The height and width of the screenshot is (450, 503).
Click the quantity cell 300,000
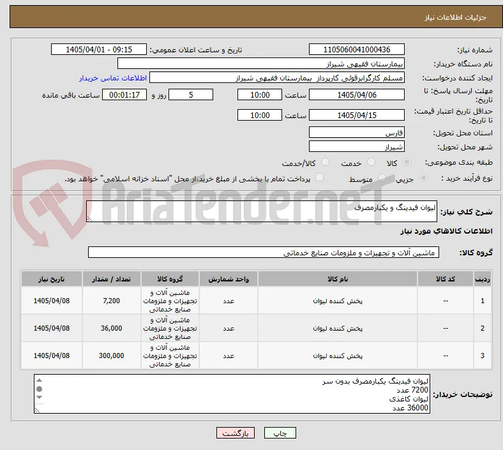click(111, 356)
